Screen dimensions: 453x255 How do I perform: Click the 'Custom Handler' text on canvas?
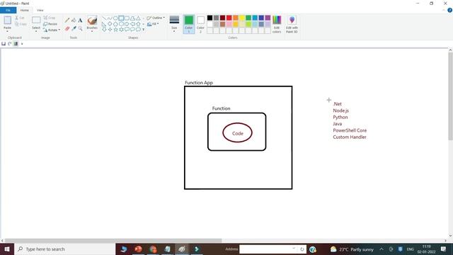tap(350, 137)
